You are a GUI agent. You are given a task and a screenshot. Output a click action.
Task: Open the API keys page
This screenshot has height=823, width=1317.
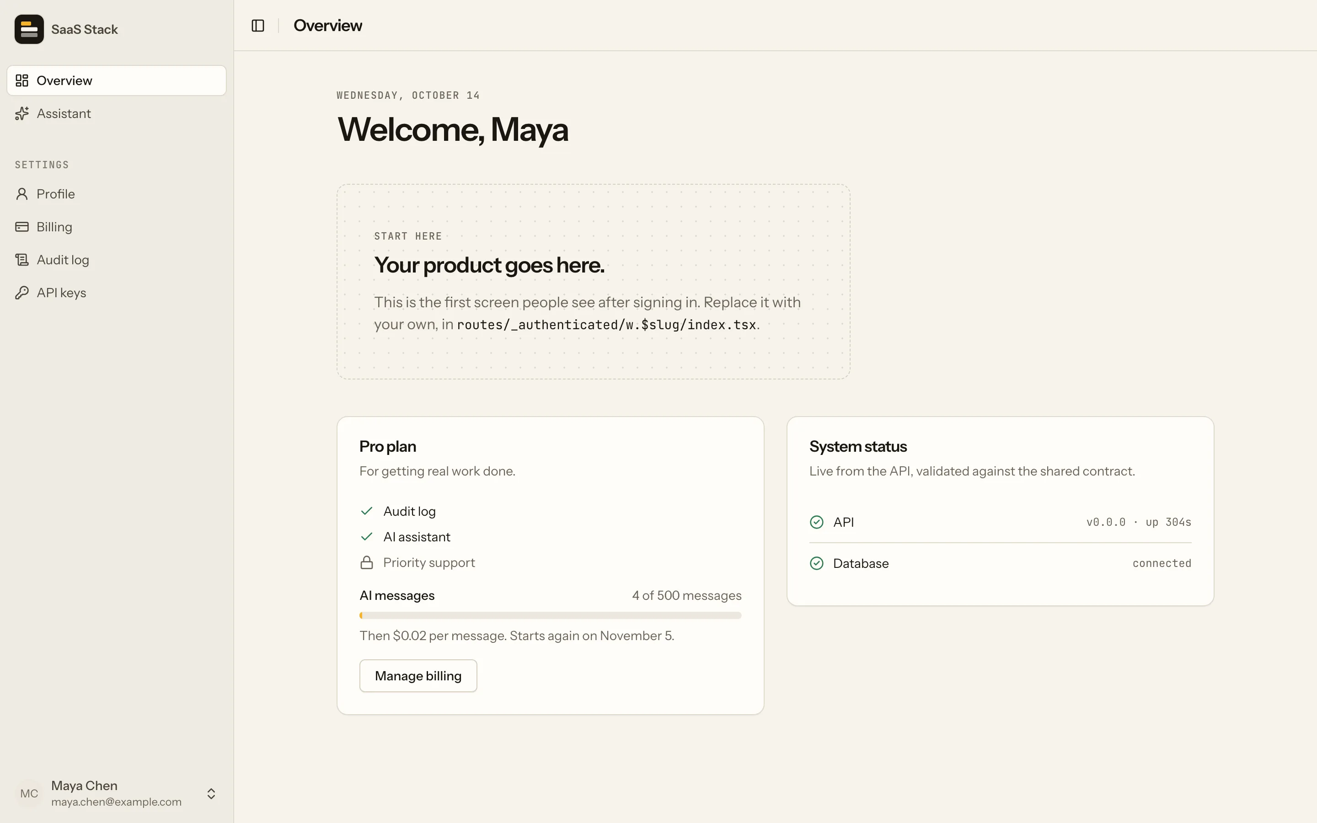pyautogui.click(x=117, y=293)
